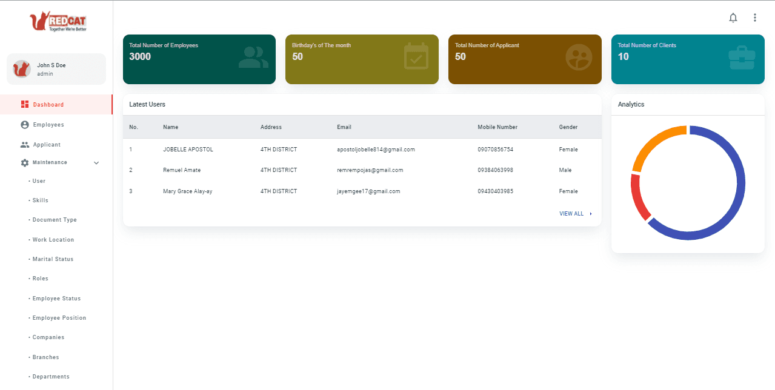
Task: Click the calendar icon on Birthday card
Action: tap(416, 56)
